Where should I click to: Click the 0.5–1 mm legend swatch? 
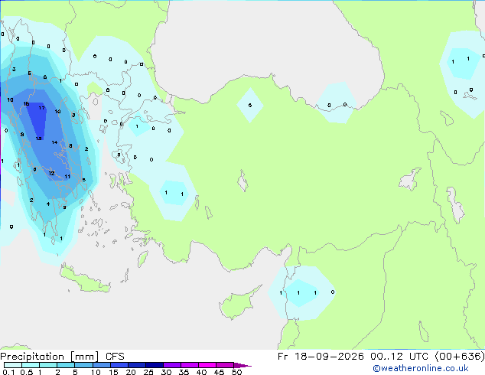click(x=31, y=365)
